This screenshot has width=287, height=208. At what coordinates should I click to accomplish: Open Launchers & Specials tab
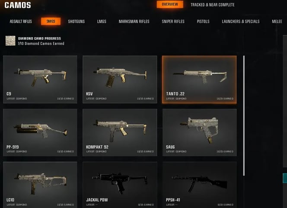[240, 22]
